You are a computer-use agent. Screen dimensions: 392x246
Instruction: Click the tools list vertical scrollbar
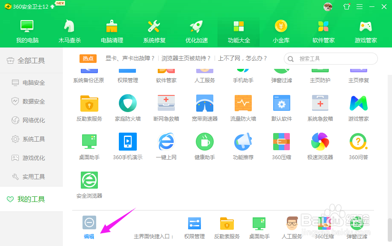pos(389,229)
